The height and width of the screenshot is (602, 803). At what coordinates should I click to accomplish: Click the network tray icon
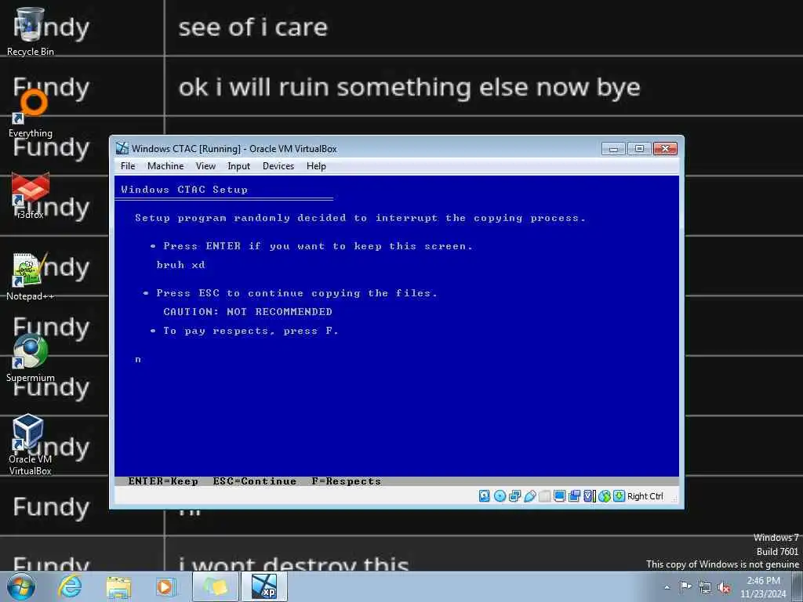705,587
